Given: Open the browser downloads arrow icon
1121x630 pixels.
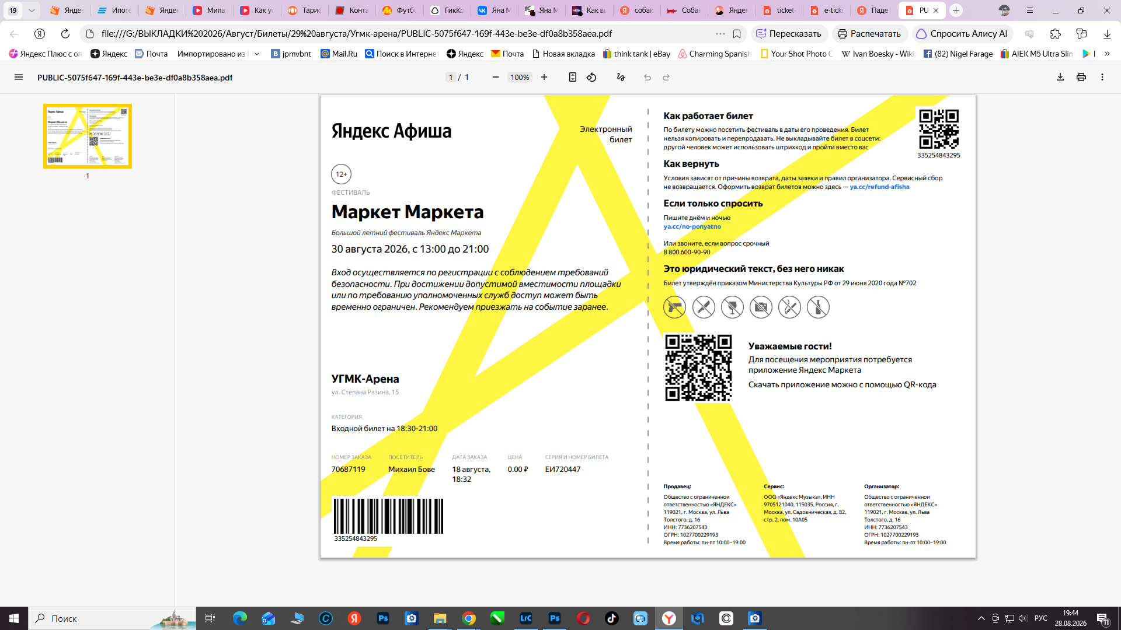Looking at the screenshot, I should (1107, 34).
